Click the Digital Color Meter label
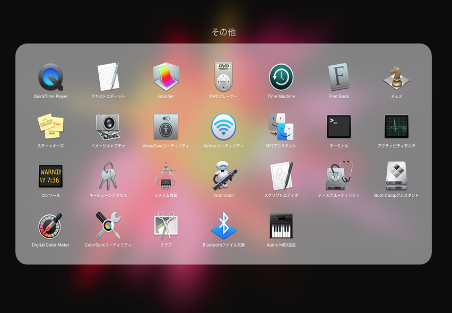452x313 pixels. 50,245
